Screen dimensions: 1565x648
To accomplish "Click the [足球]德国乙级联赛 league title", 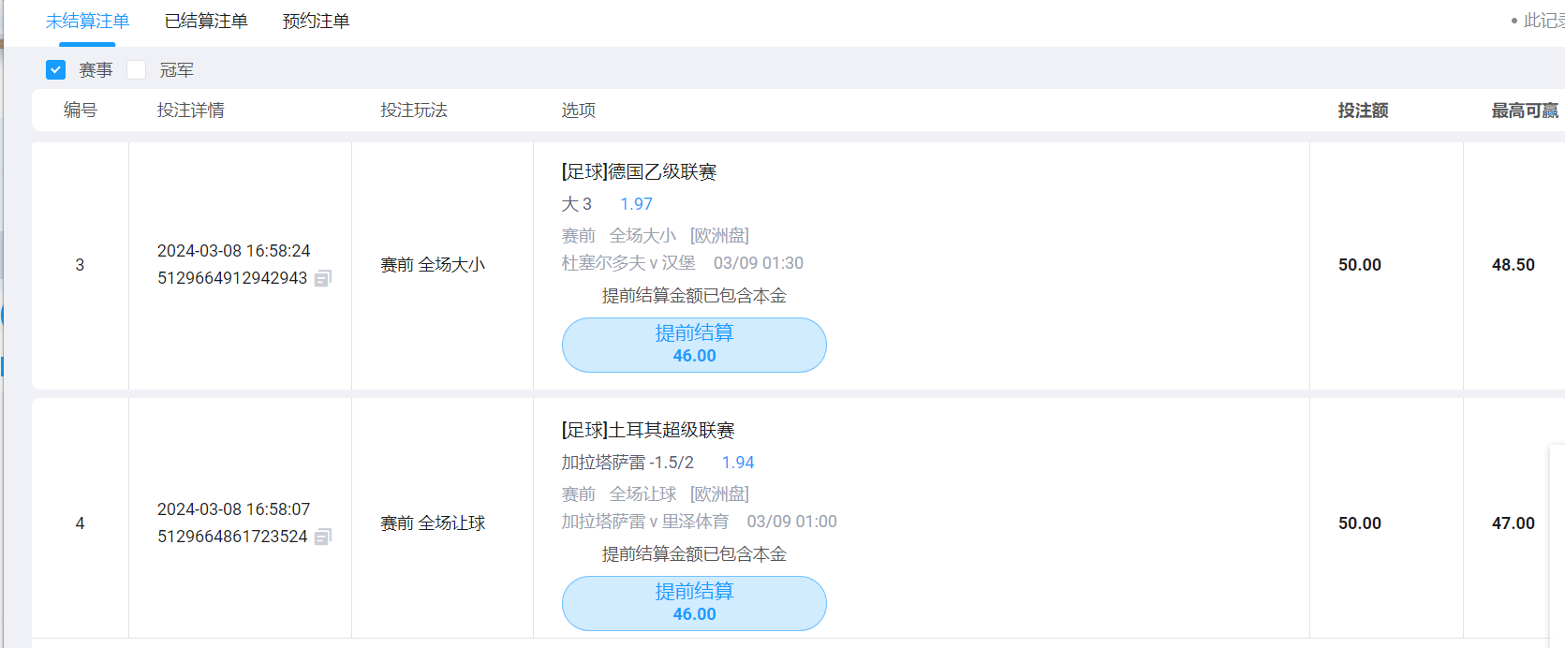I will (640, 172).
